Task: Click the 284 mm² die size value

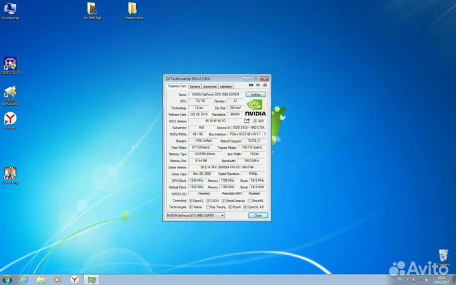Action: pyautogui.click(x=235, y=108)
